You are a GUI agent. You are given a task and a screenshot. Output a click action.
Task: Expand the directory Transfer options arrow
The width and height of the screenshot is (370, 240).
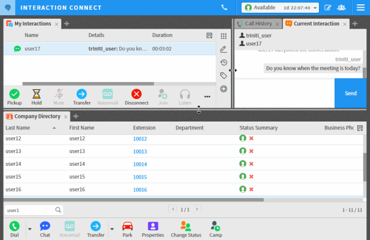click(112, 229)
